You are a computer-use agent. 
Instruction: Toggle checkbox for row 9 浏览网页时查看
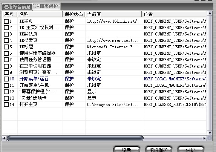click(x=6, y=72)
